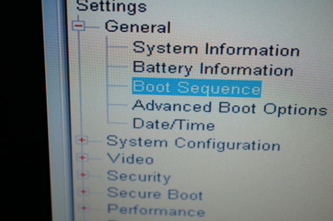The image size is (333, 221).
Task: Expand the Video settings node
Action: tap(82, 158)
